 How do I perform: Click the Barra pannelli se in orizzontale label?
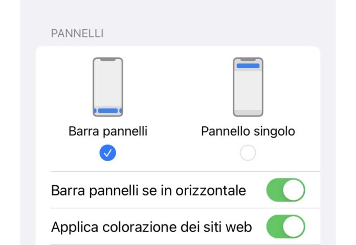pyautogui.click(x=148, y=190)
